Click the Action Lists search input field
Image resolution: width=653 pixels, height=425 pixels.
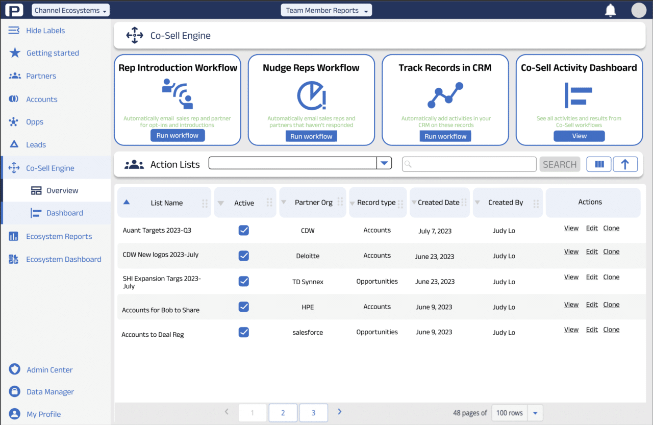[x=469, y=164]
